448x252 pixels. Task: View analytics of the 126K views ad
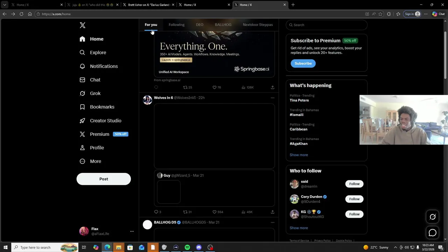coord(247,87)
